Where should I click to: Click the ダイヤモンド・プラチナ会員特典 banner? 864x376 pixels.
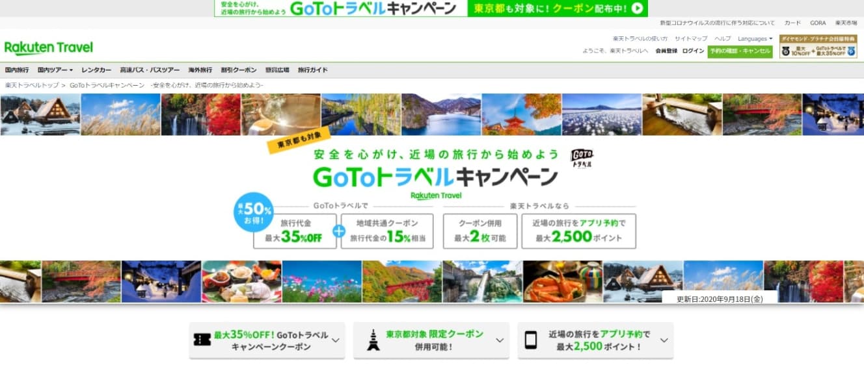tap(818, 47)
